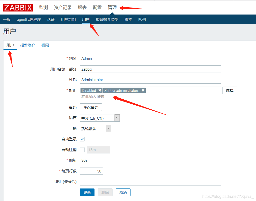Image resolution: width=256 pixels, height=201 pixels.
Task: Go to 一般 submenu item
Action: 7,20
